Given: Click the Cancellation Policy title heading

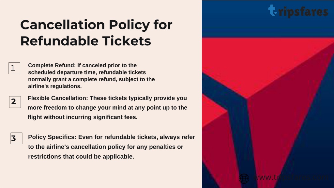Looking at the screenshot, I should [96, 33].
